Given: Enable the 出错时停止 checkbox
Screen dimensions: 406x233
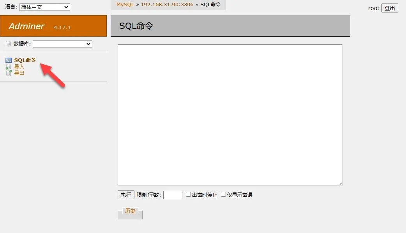Looking at the screenshot, I should pos(188,194).
